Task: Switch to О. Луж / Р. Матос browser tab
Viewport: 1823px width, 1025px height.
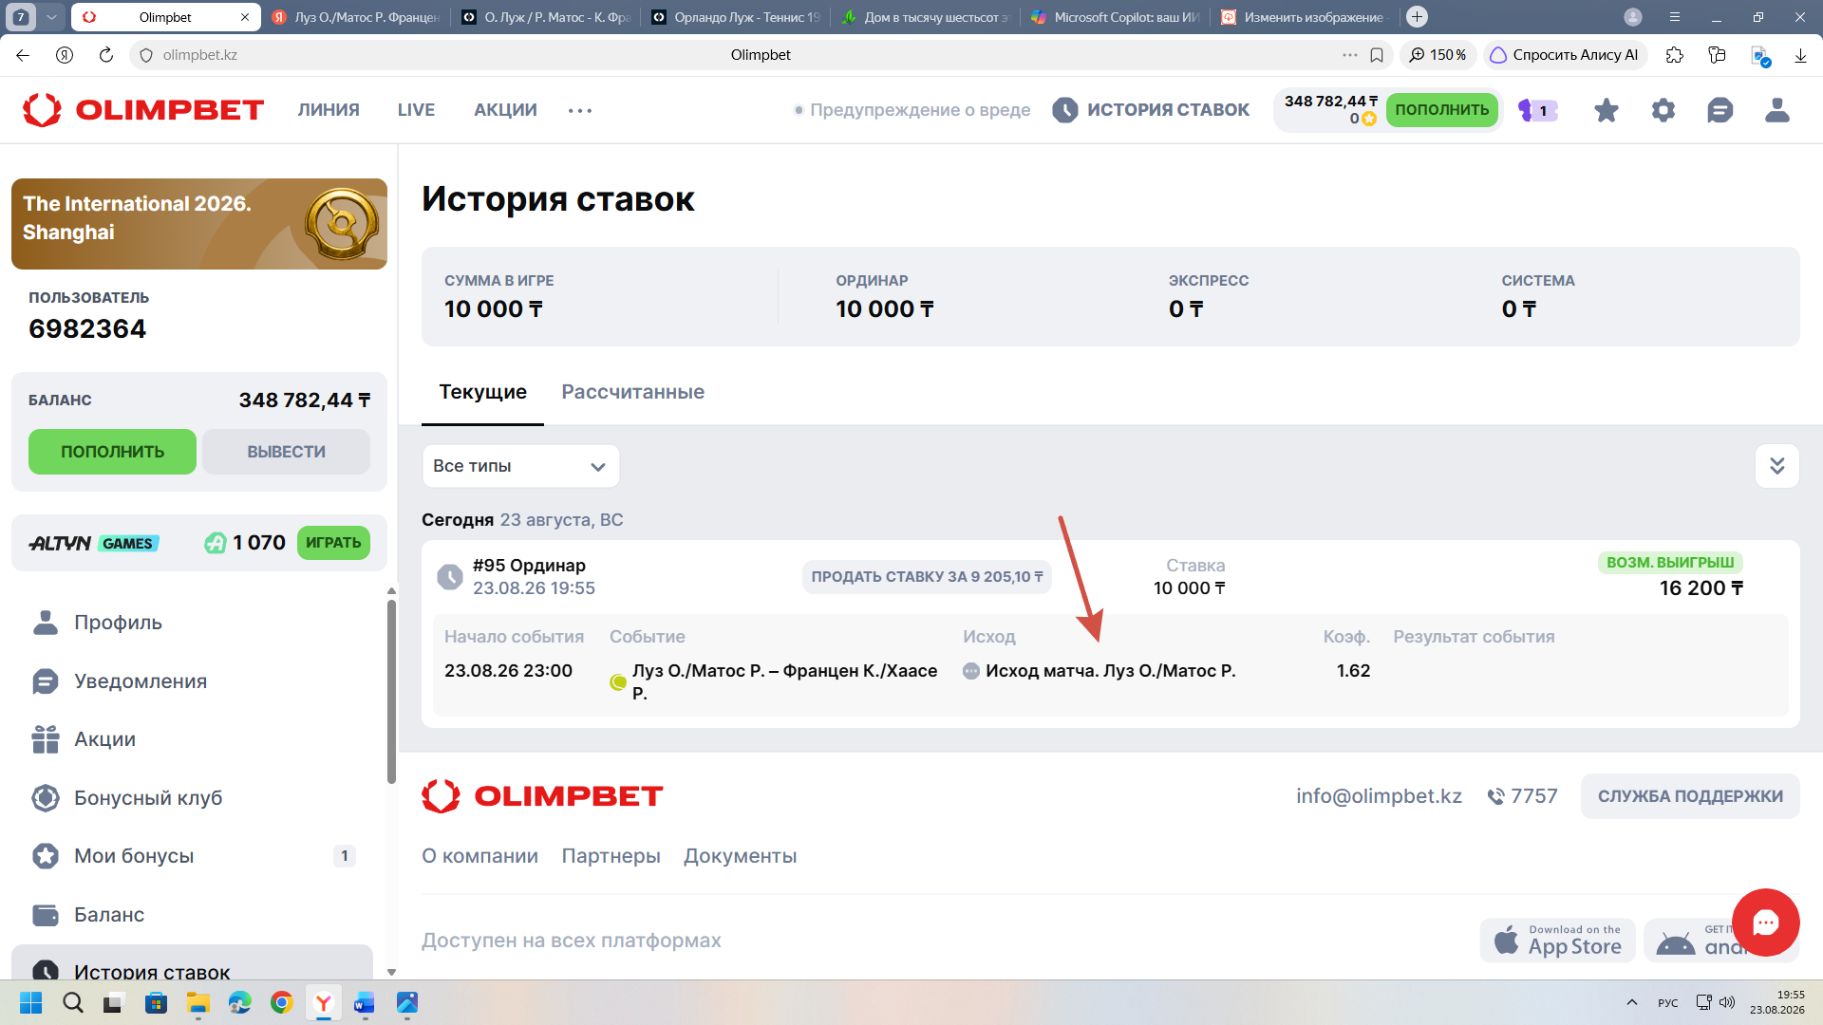Action: click(x=547, y=17)
